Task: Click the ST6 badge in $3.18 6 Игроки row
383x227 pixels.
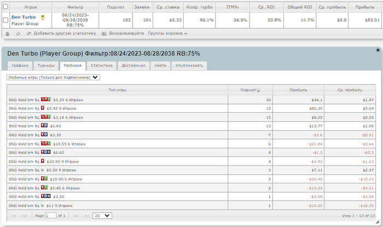Action: (45, 117)
